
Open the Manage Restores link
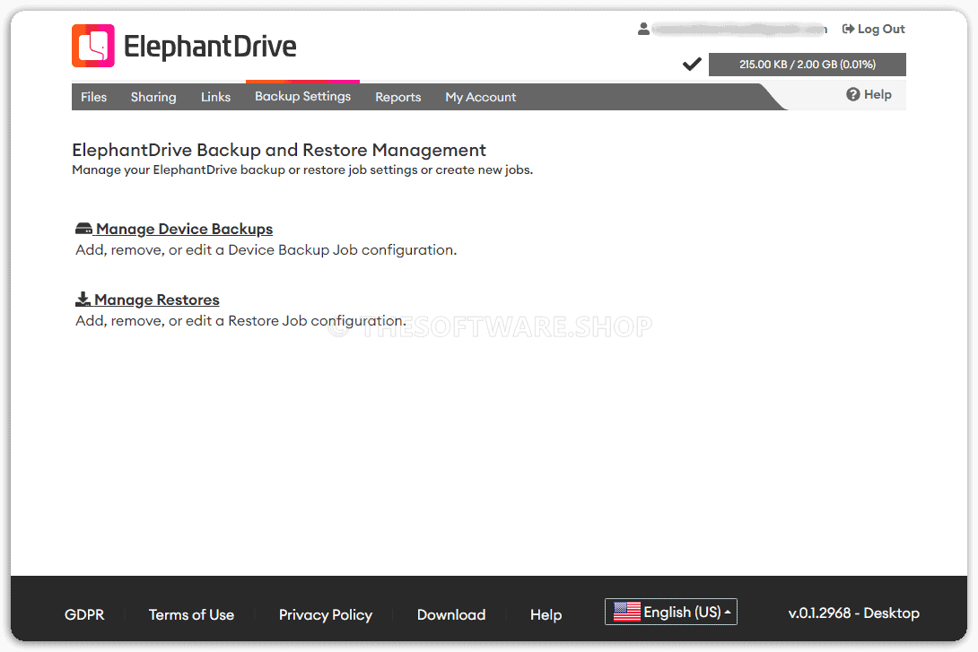pyautogui.click(x=157, y=300)
